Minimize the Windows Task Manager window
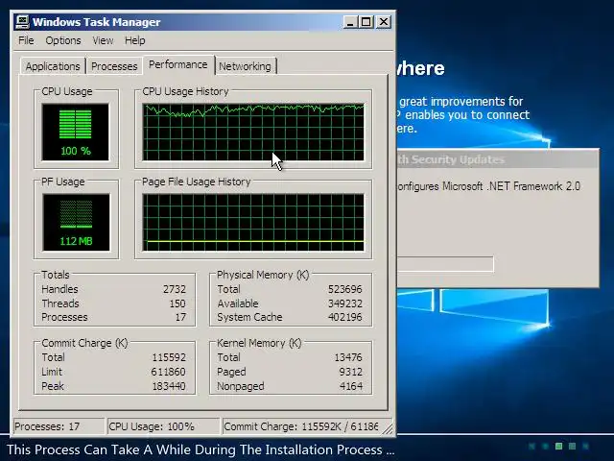The height and width of the screenshot is (461, 614). coord(350,22)
